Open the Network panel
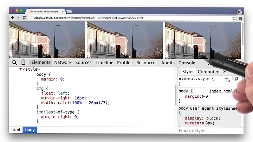This screenshot has height=142, width=253. click(x=63, y=63)
